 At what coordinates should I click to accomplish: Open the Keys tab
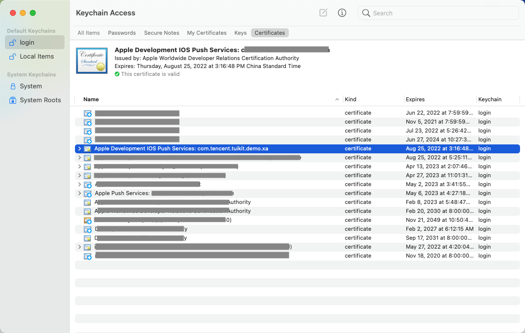[x=240, y=33]
